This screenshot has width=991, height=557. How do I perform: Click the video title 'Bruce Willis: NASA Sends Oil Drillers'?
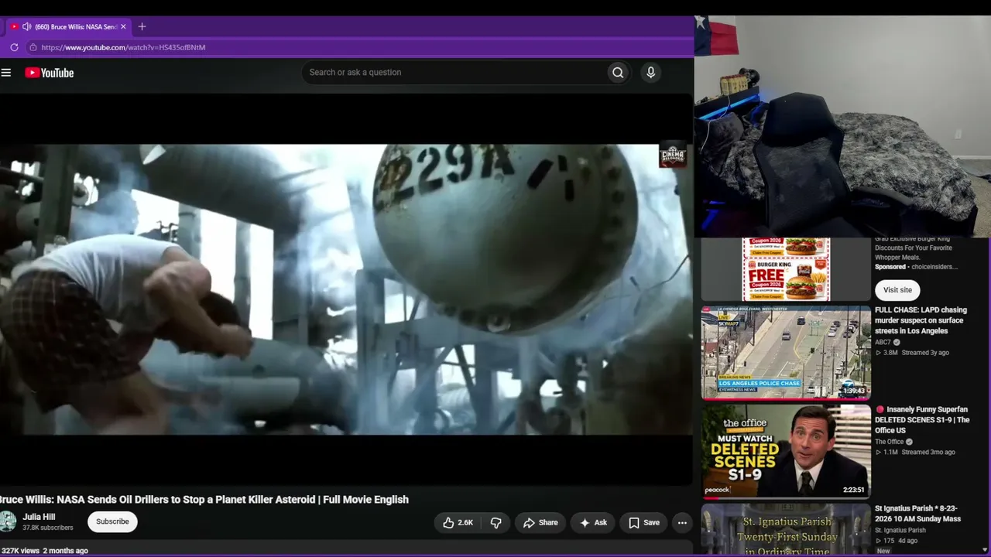[204, 500]
